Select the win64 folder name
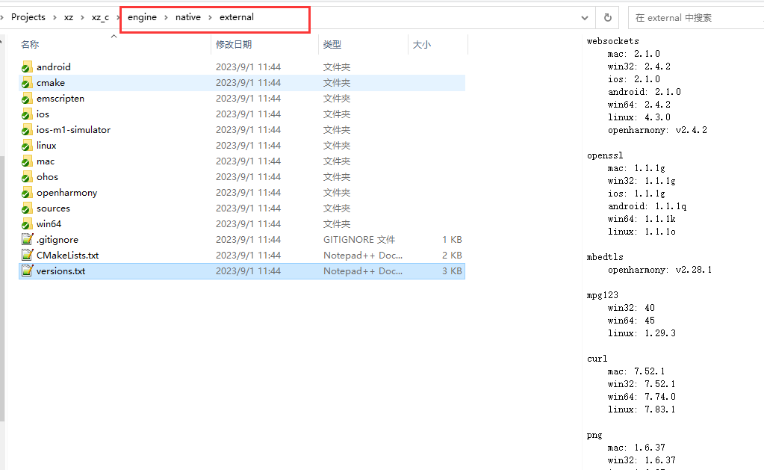 (x=49, y=224)
